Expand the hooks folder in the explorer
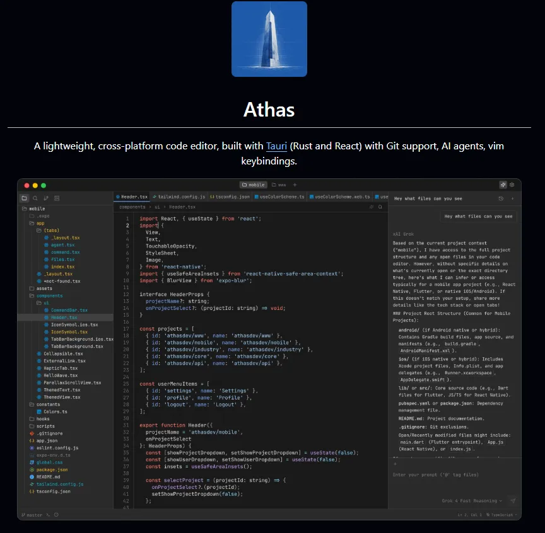This screenshot has width=545, height=533. pos(43,418)
